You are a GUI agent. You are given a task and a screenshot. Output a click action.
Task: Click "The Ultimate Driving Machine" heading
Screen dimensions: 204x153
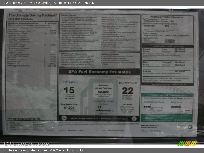tap(33, 15)
